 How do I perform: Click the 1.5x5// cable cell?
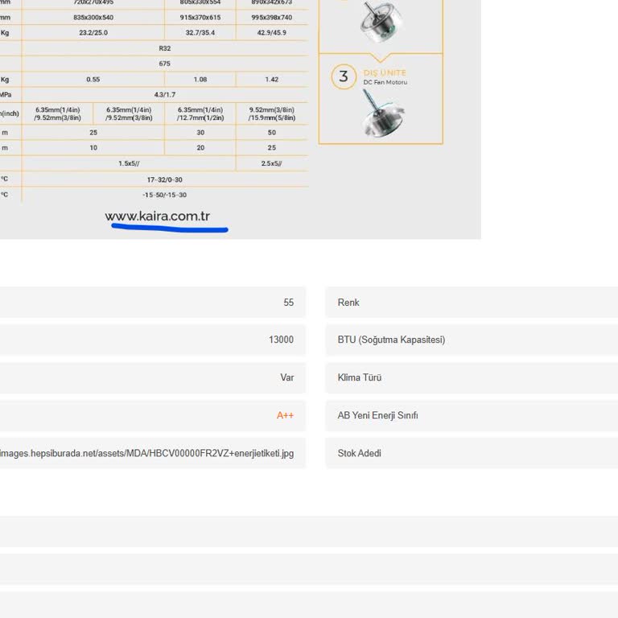129,163
